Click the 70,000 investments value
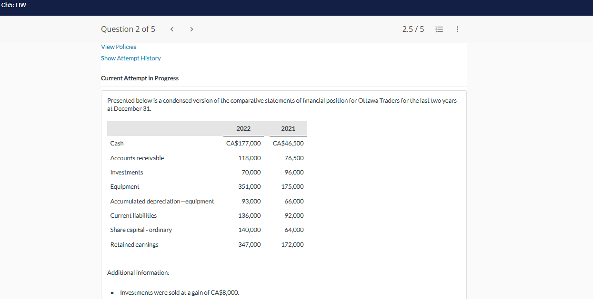Viewport: 593px width, 299px height. click(251, 172)
